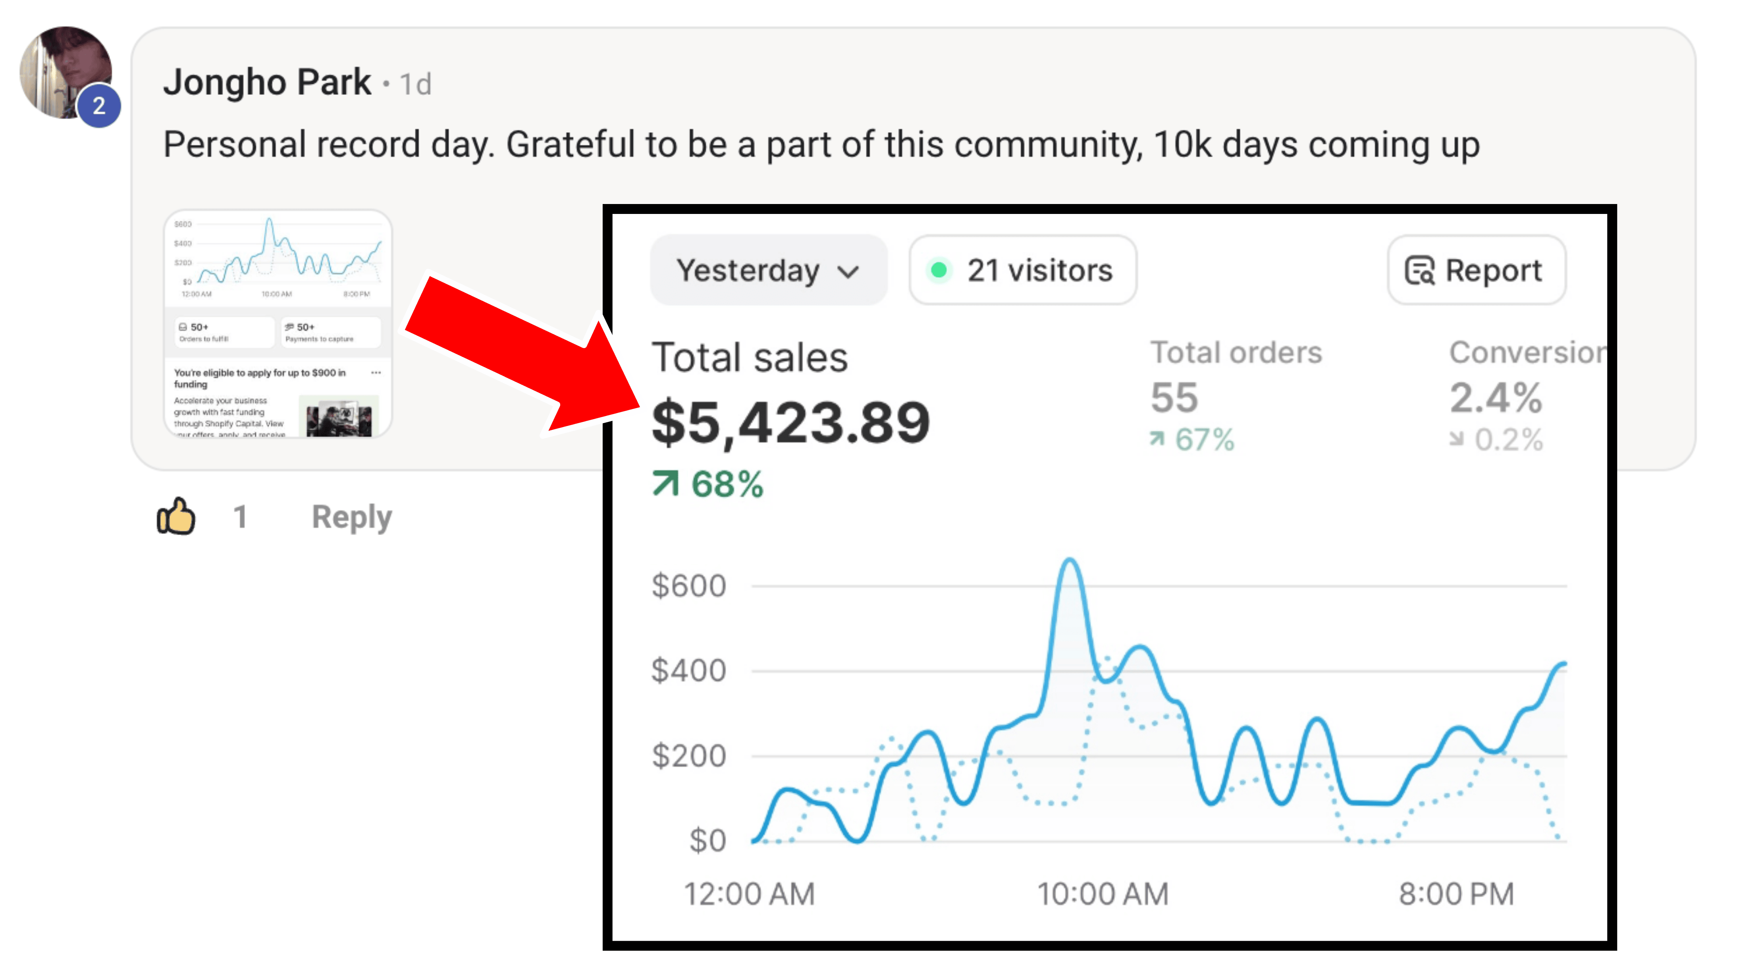This screenshot has height=980, width=1737.
Task: Open the attached dashboard screenshot thumbnail
Action: [x=278, y=323]
